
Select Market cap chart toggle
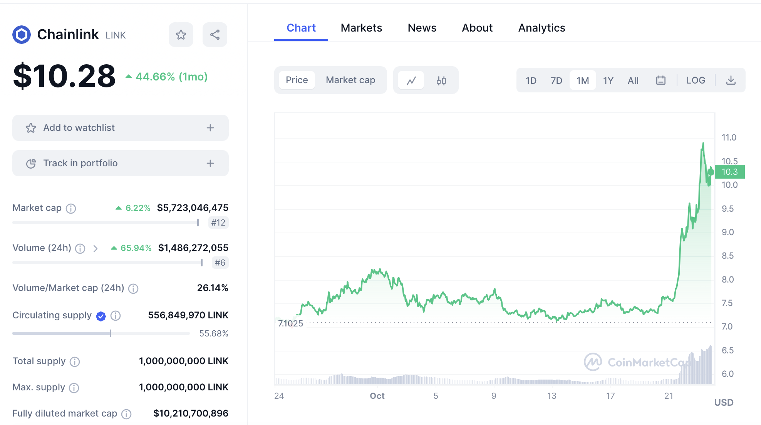click(350, 80)
